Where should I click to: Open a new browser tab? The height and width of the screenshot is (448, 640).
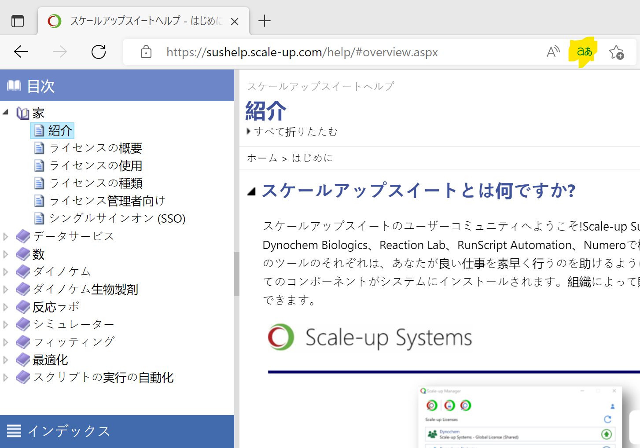264,21
